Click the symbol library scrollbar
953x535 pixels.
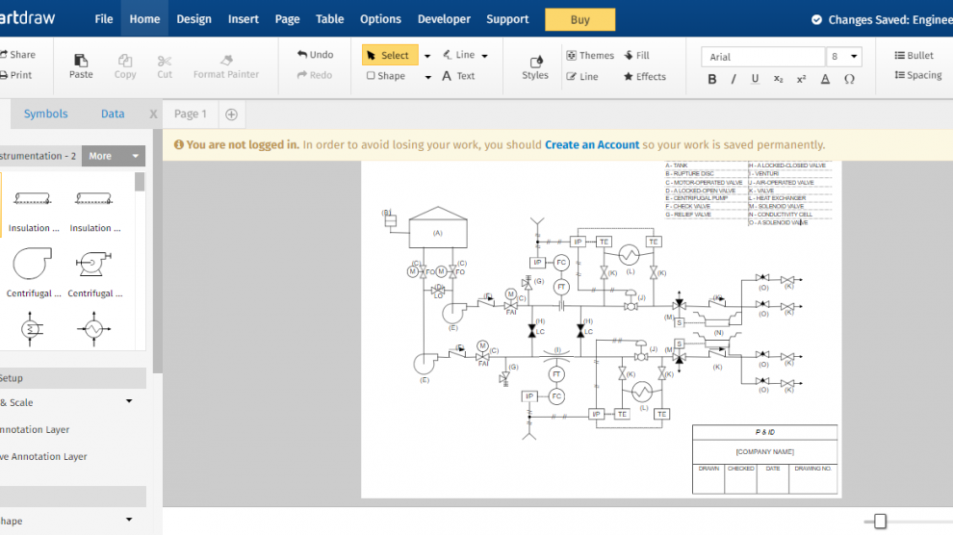tap(140, 182)
